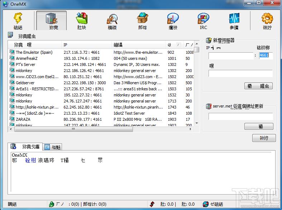Click the server list scroll left arrow
The height and width of the screenshot is (210, 282).
pyautogui.click(x=11, y=129)
